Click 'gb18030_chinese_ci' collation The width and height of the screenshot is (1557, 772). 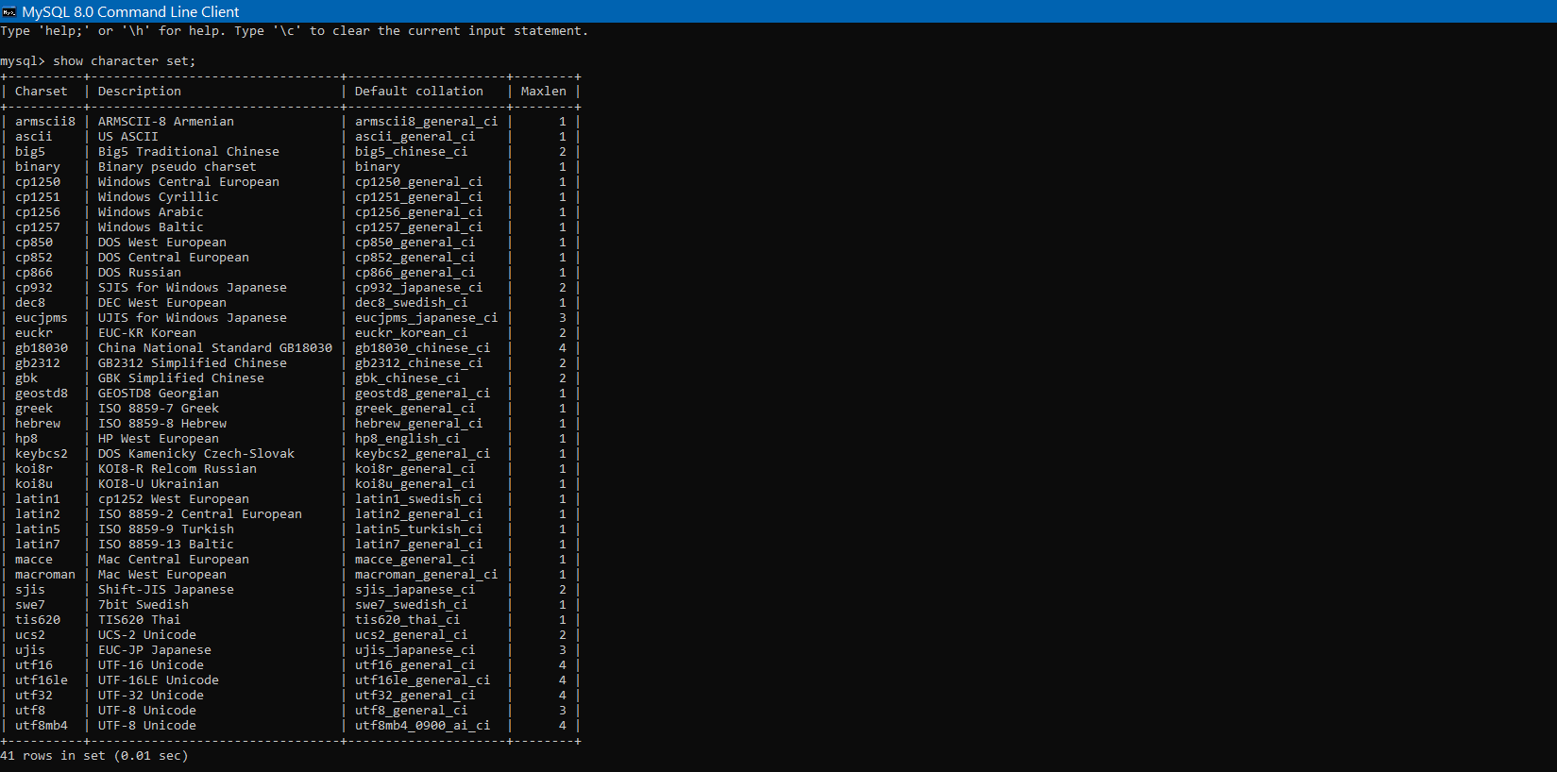(423, 348)
